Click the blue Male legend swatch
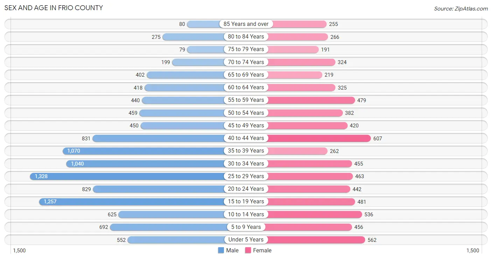Image resolution: width=492 pixels, height=259 pixels. coord(221,250)
